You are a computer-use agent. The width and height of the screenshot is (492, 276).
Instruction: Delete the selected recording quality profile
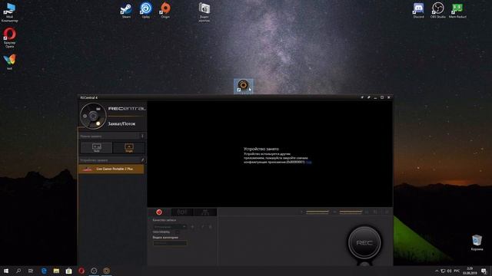(x=211, y=227)
